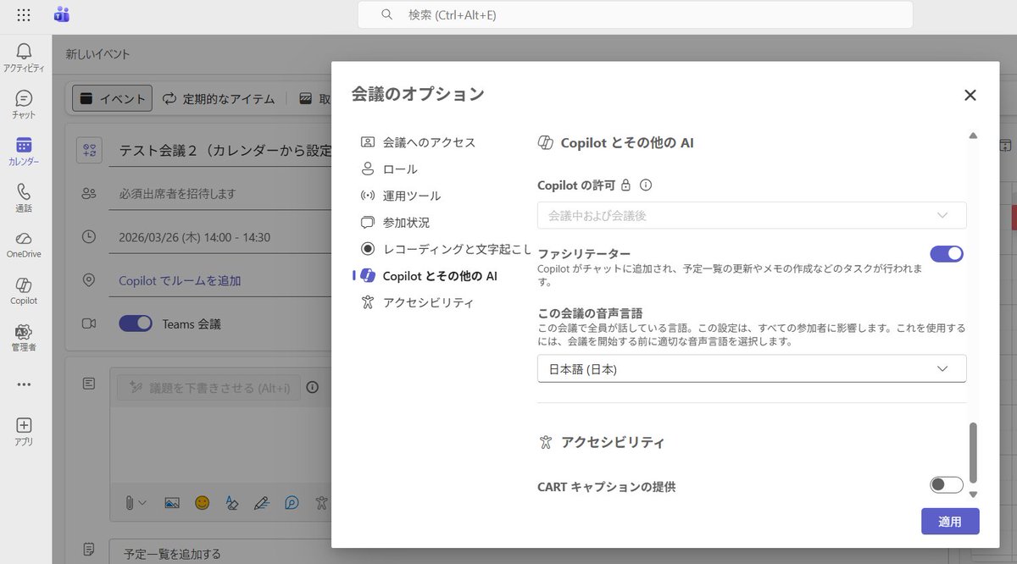Click the clear formatting eraser icon

coord(231,502)
